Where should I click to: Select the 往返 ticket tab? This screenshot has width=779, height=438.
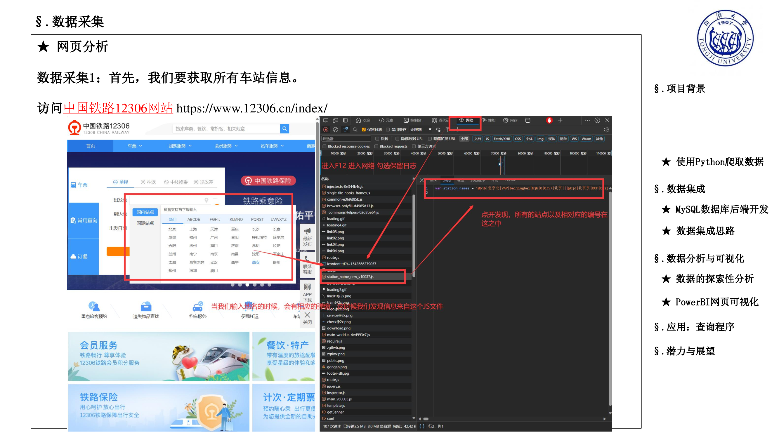pos(148,182)
